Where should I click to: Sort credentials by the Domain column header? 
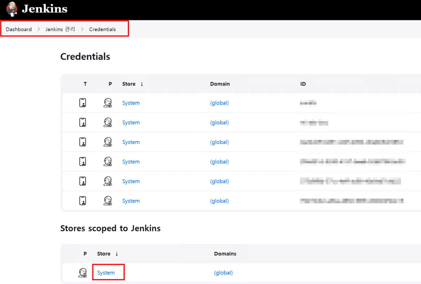(x=220, y=83)
